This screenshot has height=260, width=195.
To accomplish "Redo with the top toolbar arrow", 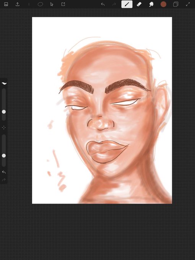I will [x=114, y=4].
